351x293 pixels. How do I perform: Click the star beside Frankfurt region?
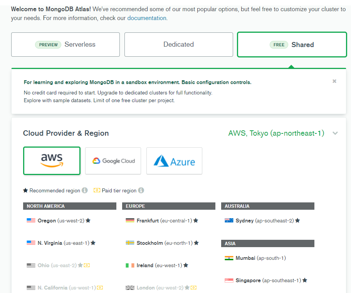pos(196,221)
